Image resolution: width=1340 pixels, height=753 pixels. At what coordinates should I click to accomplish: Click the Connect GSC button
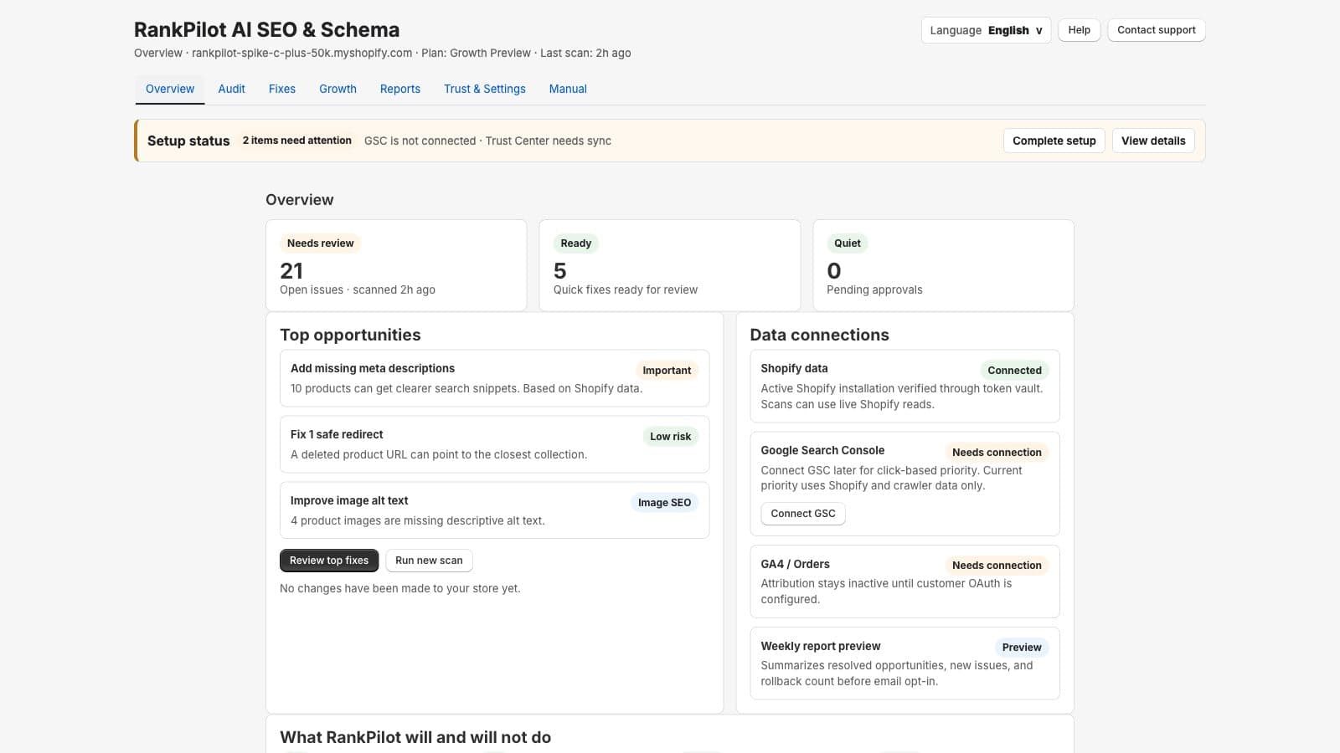click(803, 514)
